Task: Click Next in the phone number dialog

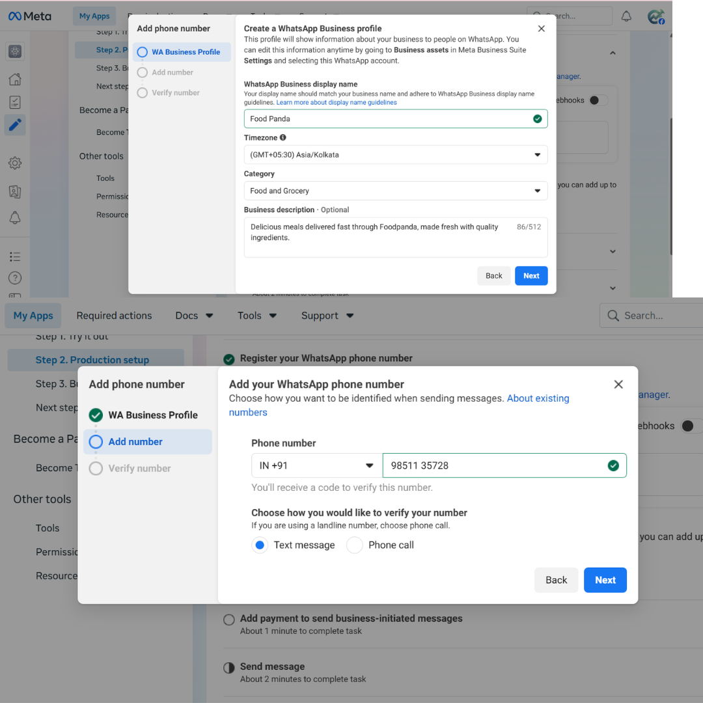Action: 605,580
